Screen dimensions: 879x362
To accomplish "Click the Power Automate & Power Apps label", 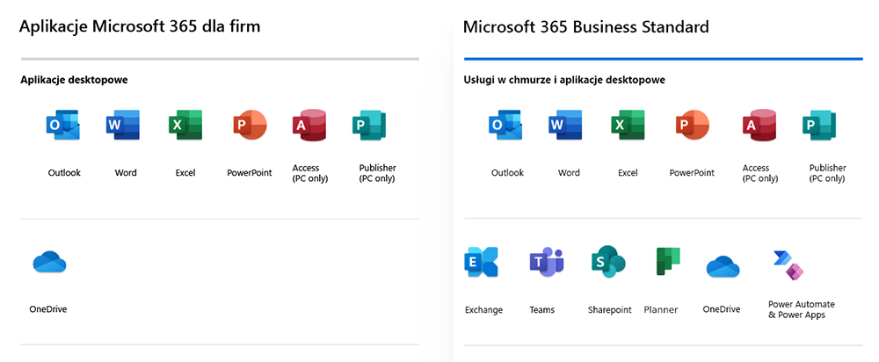I will point(802,309).
